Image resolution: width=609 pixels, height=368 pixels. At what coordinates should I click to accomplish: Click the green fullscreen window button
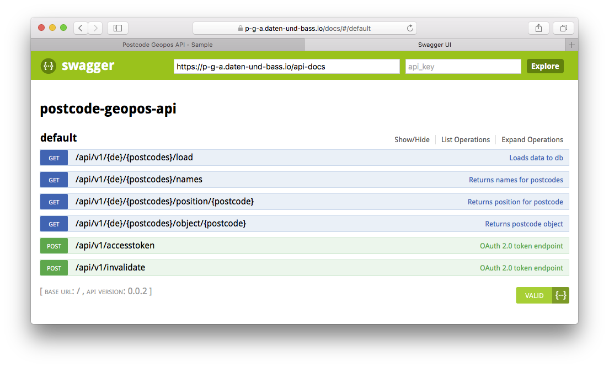(x=63, y=28)
